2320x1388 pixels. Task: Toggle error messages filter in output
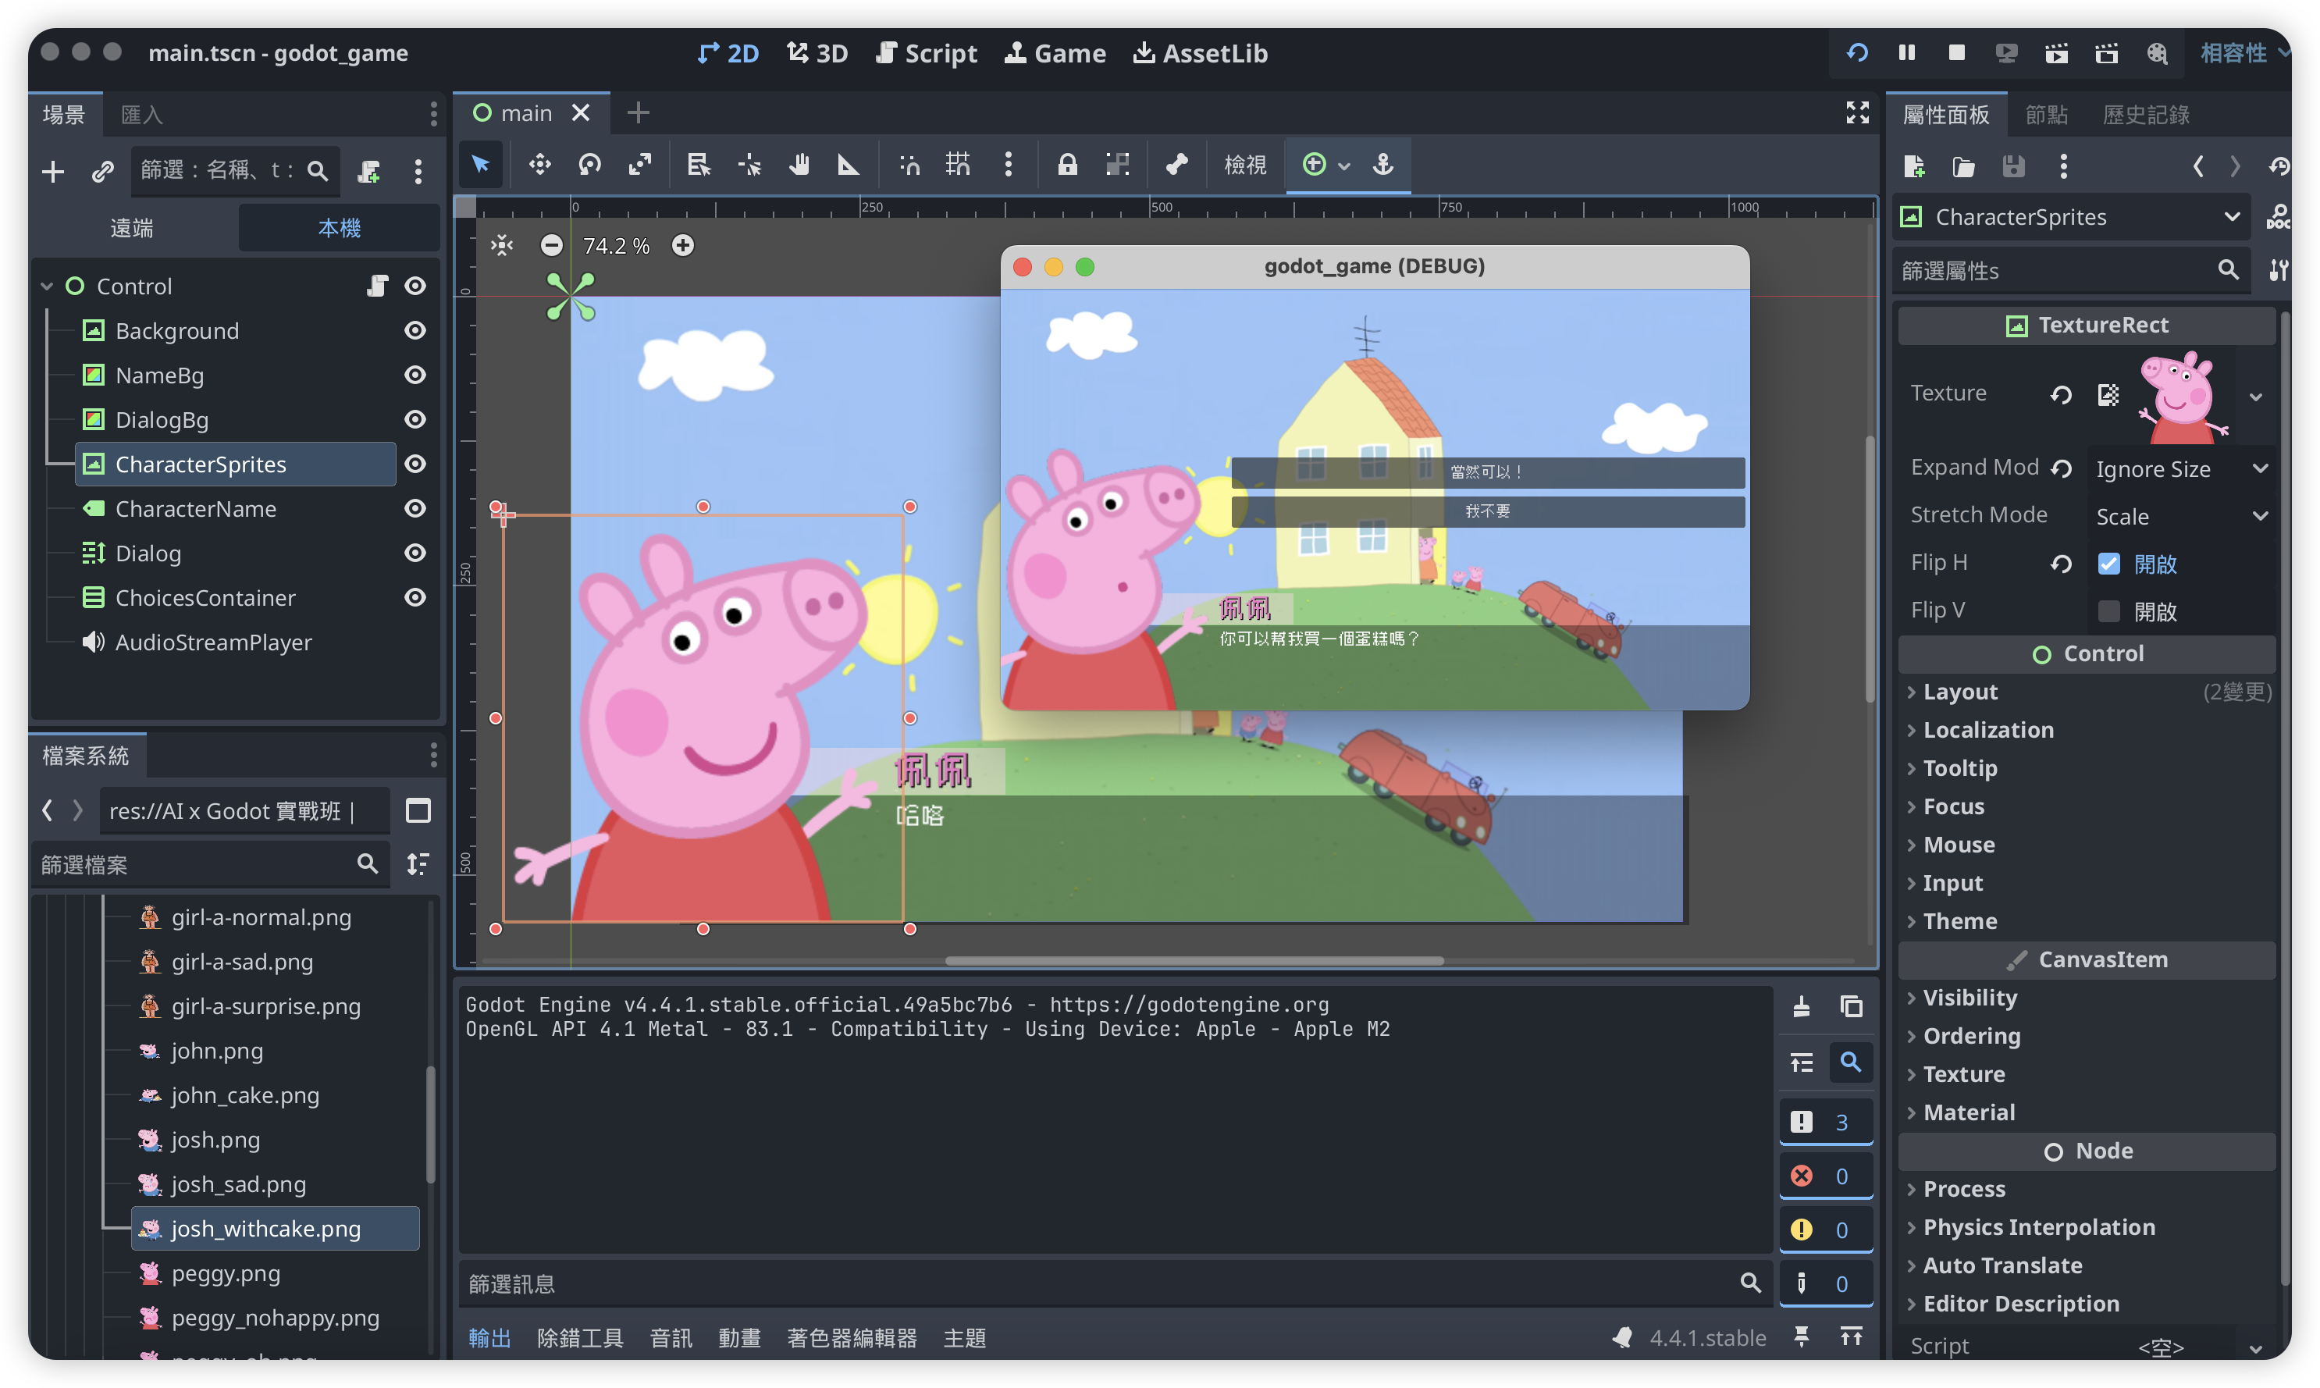pyautogui.click(x=1825, y=1176)
